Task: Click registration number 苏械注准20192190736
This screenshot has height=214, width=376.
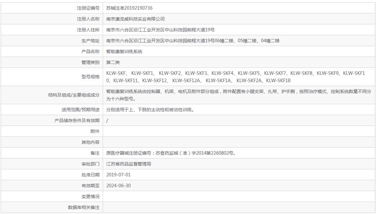Action: click(x=129, y=8)
